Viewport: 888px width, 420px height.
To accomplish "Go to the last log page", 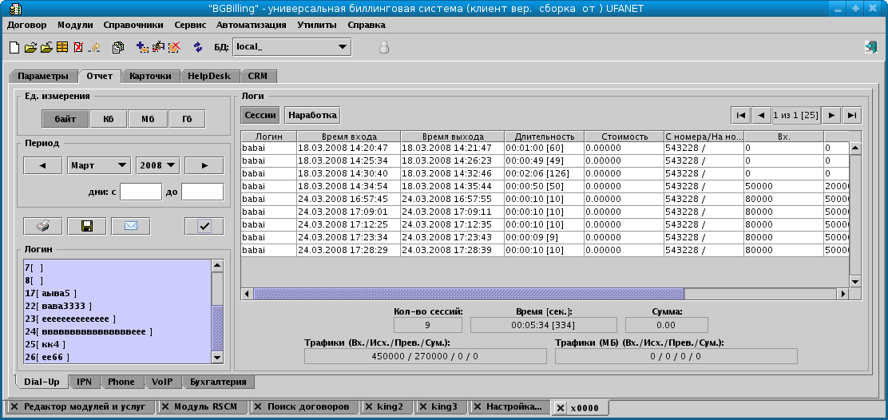I will 853,115.
